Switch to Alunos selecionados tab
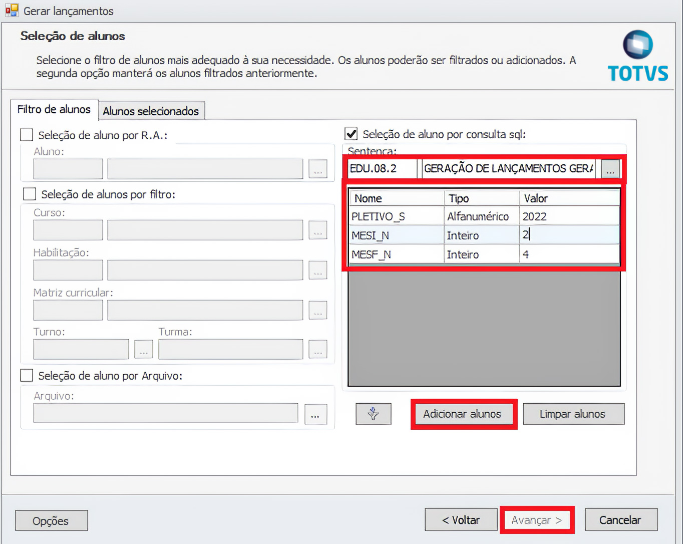This screenshot has height=544, width=683. (x=151, y=111)
